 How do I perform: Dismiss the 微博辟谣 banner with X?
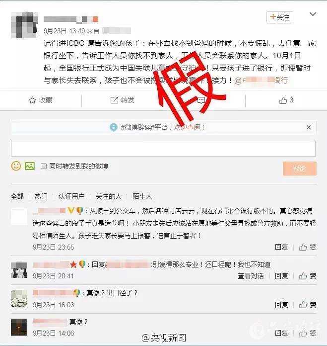[x=309, y=127]
